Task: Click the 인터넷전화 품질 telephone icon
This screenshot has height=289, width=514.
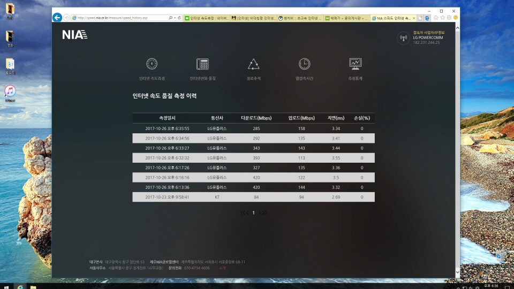Action: coord(202,64)
